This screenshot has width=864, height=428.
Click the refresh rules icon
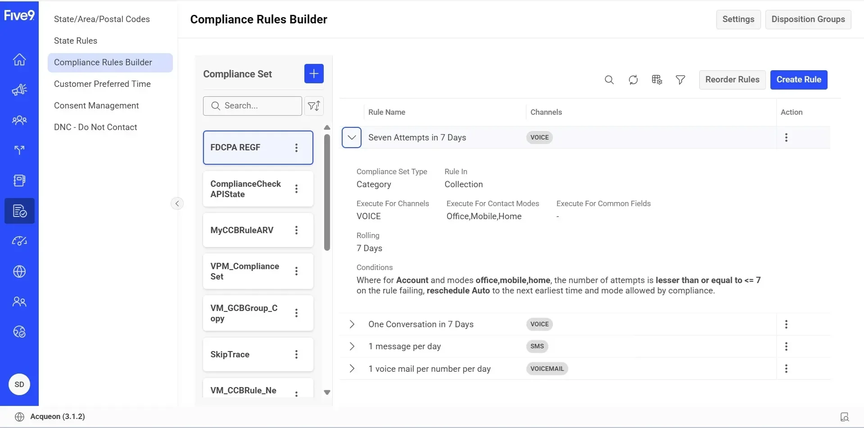[x=633, y=80]
